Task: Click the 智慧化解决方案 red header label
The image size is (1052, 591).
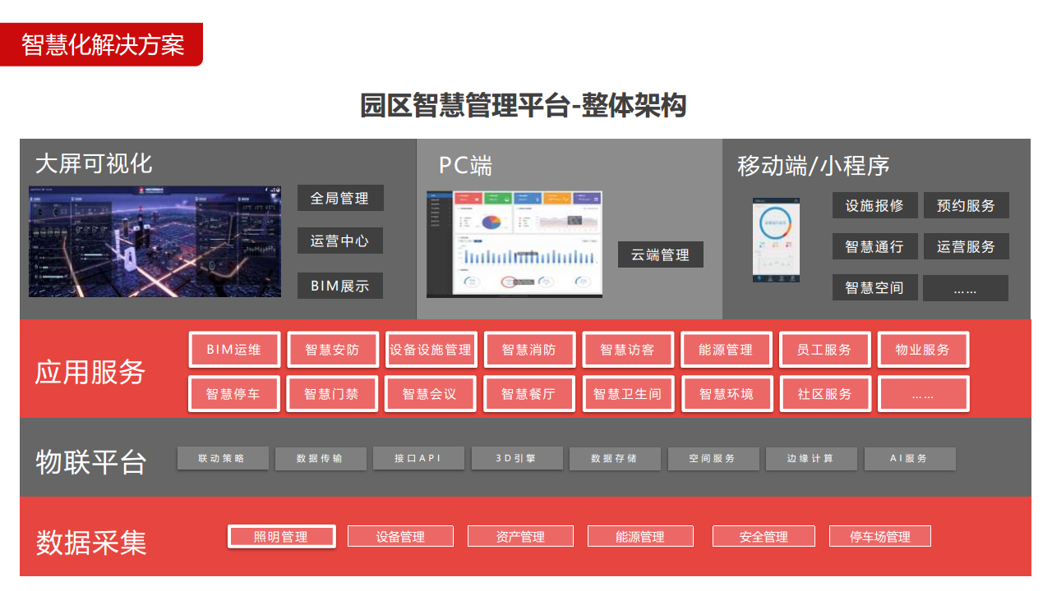Action: (102, 44)
